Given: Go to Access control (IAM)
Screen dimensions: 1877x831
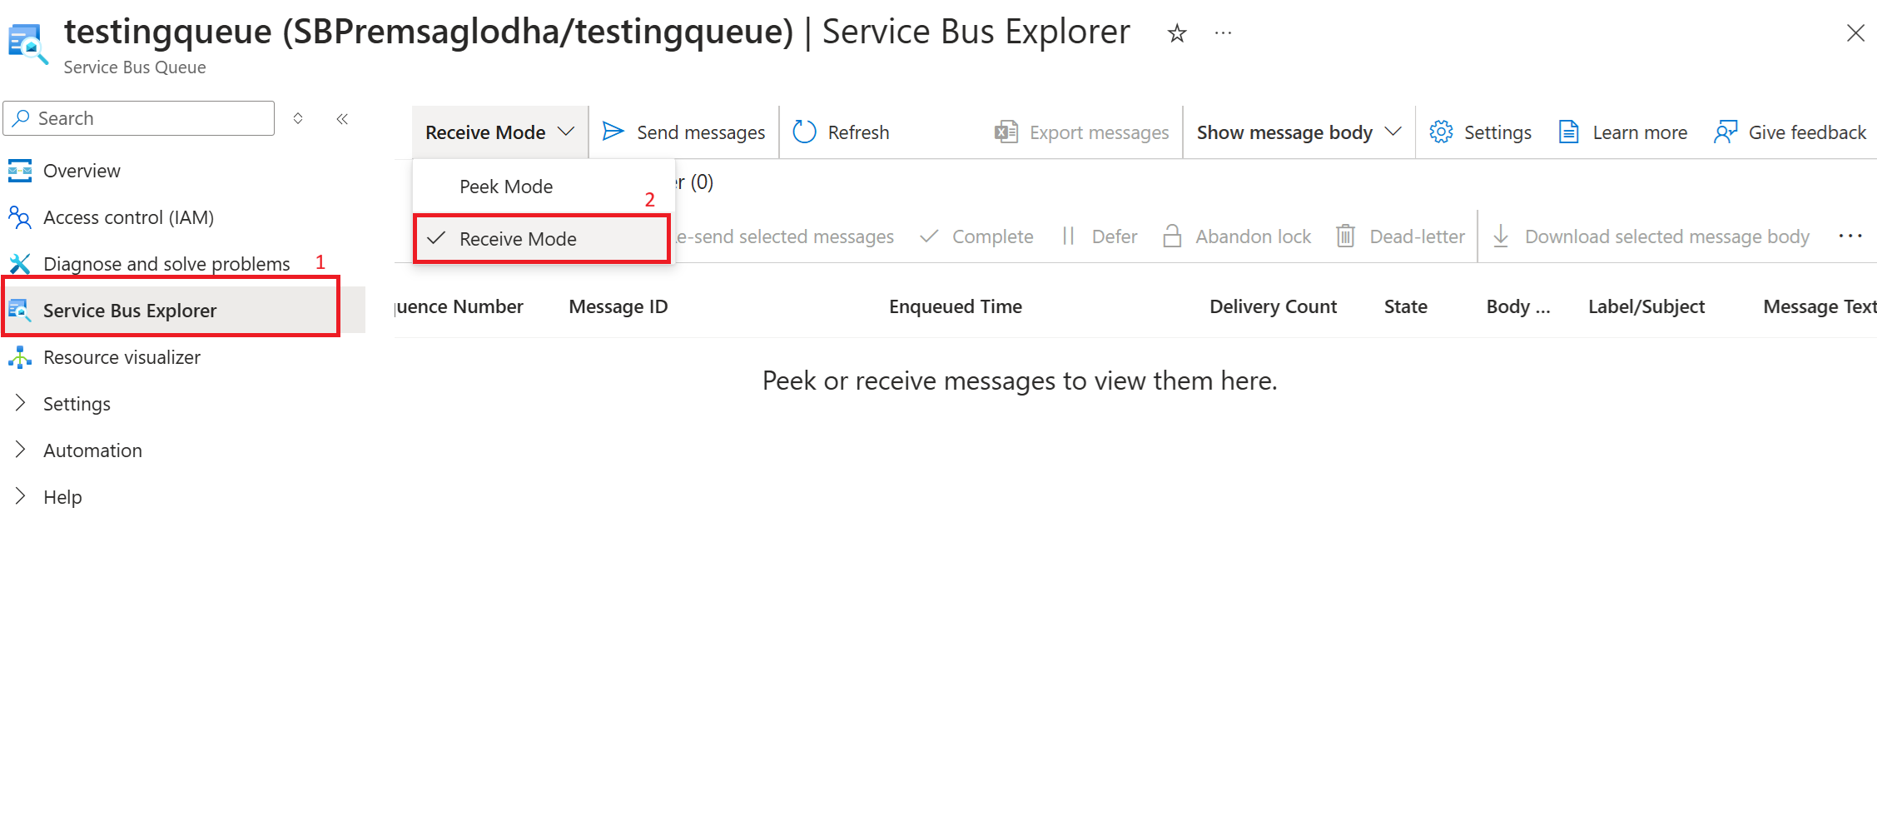Looking at the screenshot, I should (x=128, y=217).
